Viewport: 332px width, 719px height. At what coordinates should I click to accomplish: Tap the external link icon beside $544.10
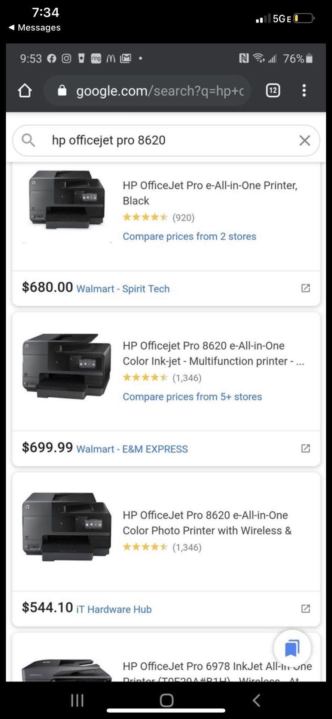(x=305, y=609)
